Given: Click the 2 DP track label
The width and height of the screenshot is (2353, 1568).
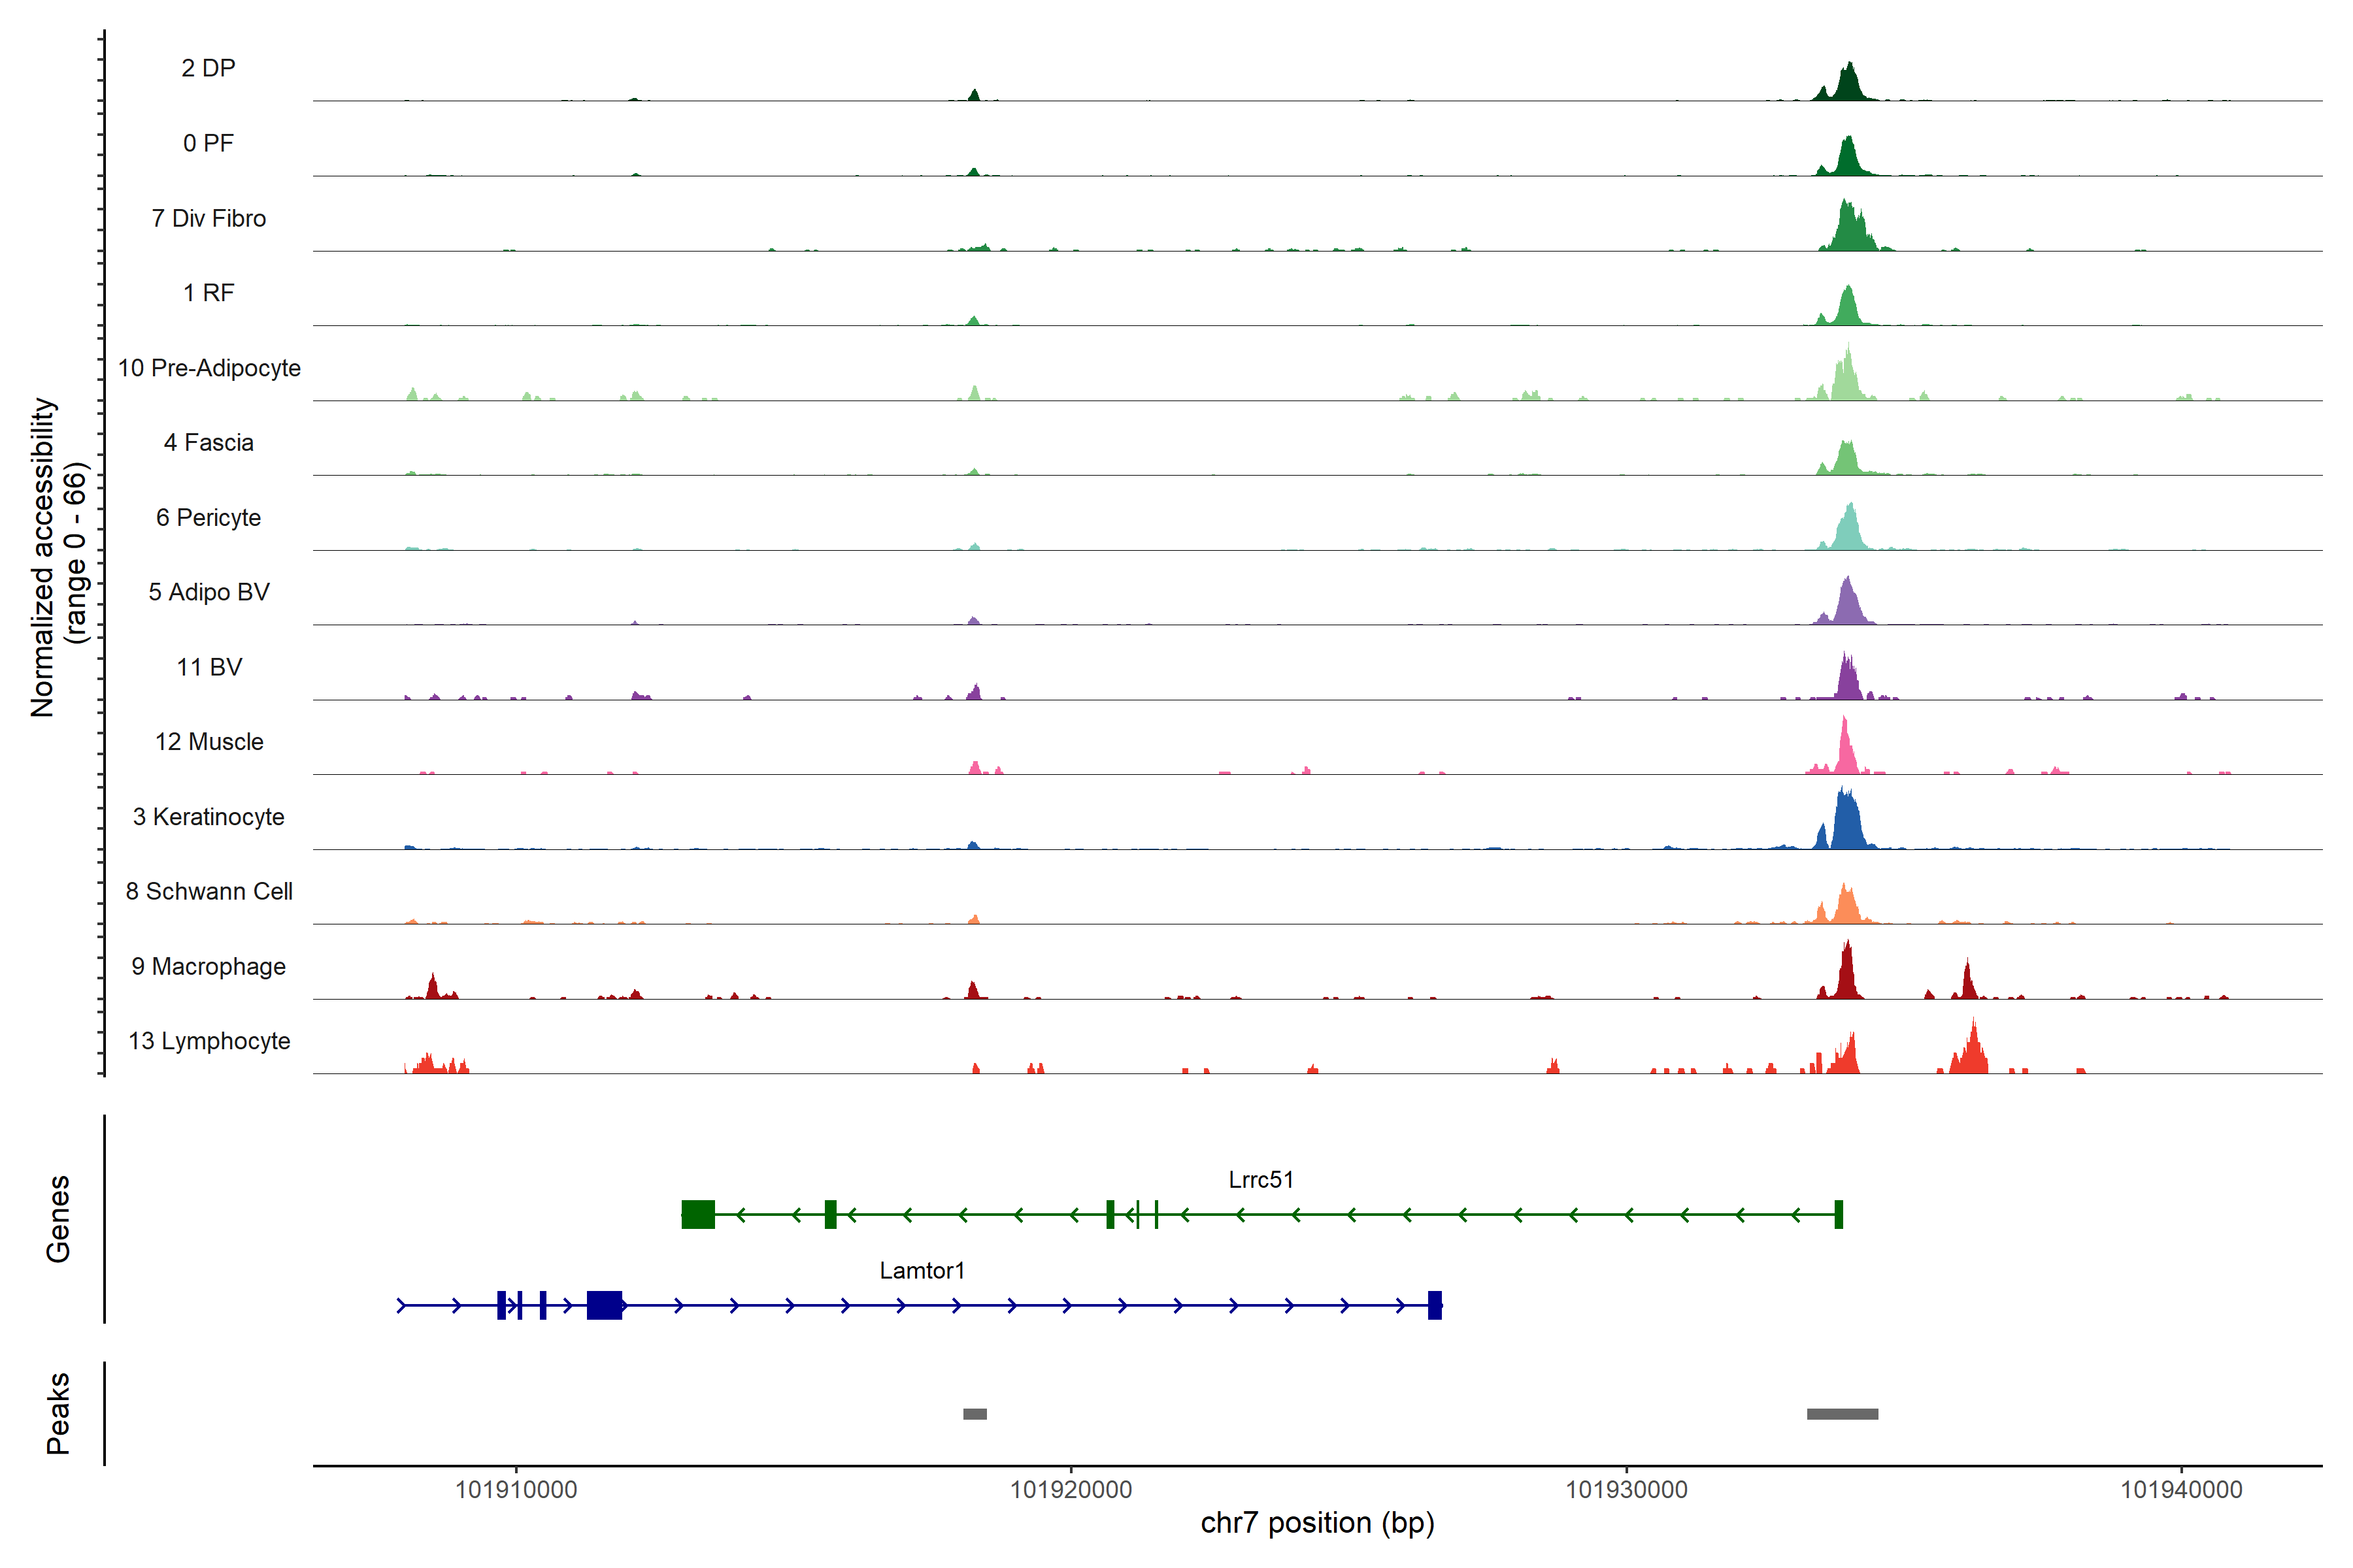Looking at the screenshot, I should pos(208,68).
